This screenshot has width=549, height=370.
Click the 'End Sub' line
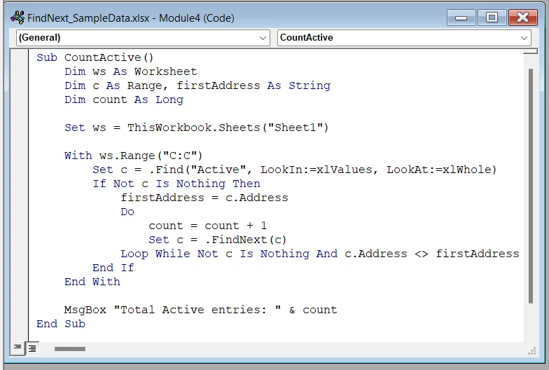[x=61, y=324]
